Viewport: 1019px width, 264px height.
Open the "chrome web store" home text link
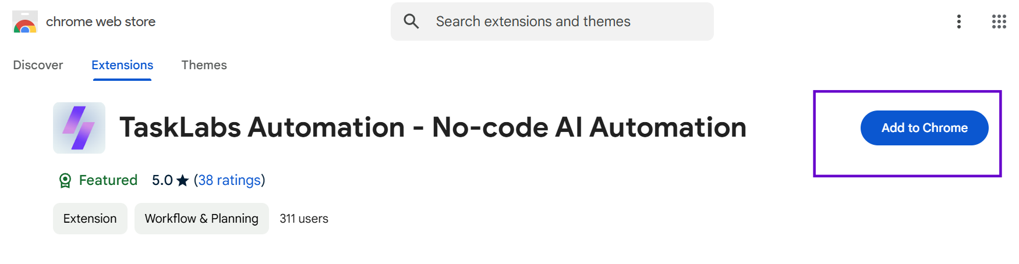[101, 22]
